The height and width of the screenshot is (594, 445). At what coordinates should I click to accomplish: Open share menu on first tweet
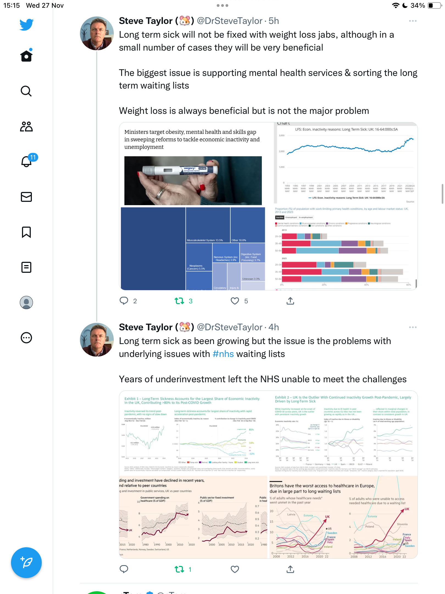(290, 301)
